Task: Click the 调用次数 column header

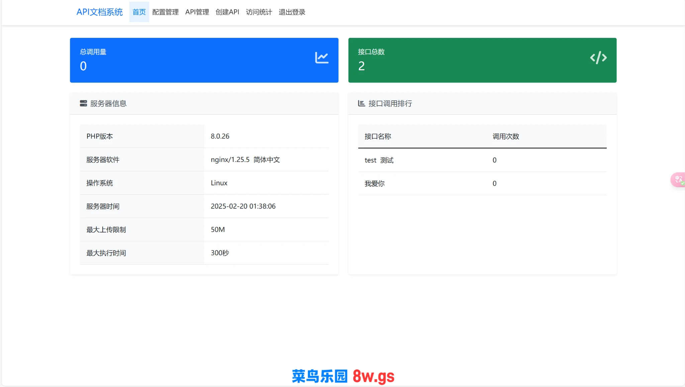Action: [505, 136]
